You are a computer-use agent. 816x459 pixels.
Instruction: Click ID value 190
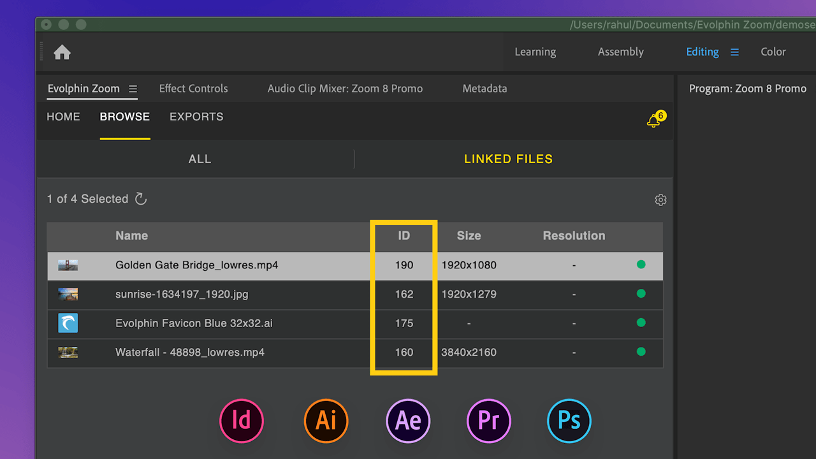click(x=404, y=265)
